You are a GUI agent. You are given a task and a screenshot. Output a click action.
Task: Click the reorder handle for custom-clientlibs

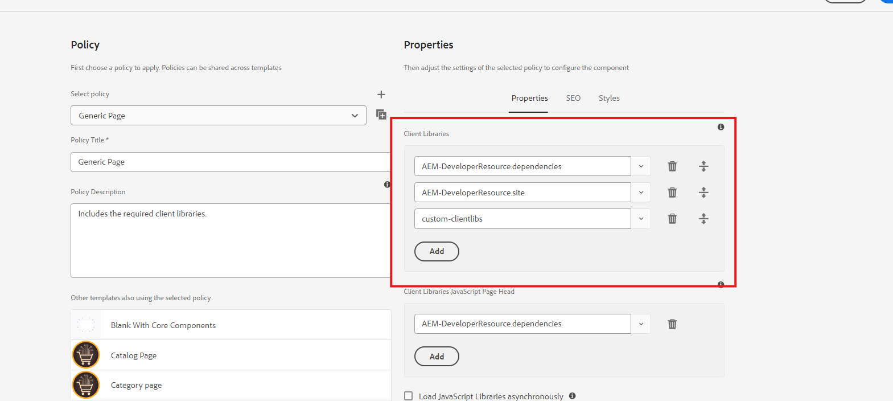[x=703, y=219]
